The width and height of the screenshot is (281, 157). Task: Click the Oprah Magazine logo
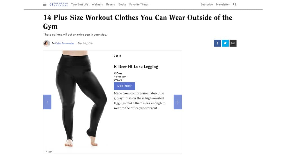tap(59, 4)
